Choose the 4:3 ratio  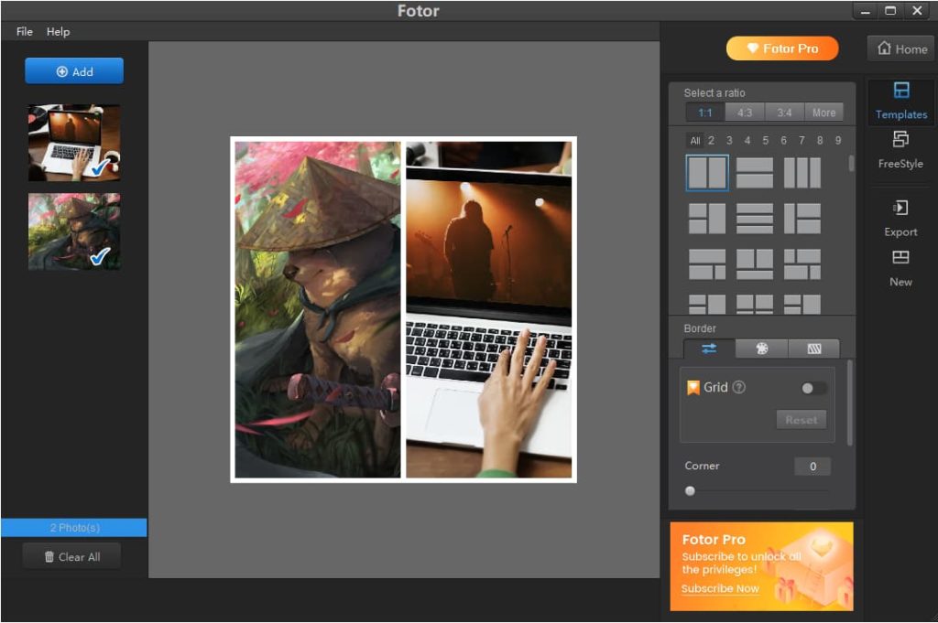click(745, 113)
